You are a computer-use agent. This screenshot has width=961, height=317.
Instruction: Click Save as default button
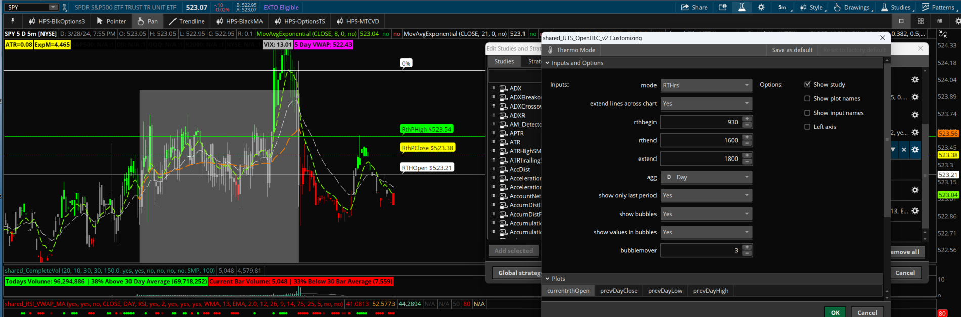click(x=792, y=50)
